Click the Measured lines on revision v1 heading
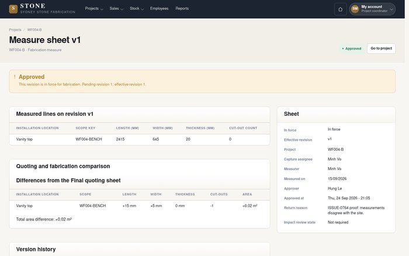This screenshot has width=409, height=256. point(54,114)
